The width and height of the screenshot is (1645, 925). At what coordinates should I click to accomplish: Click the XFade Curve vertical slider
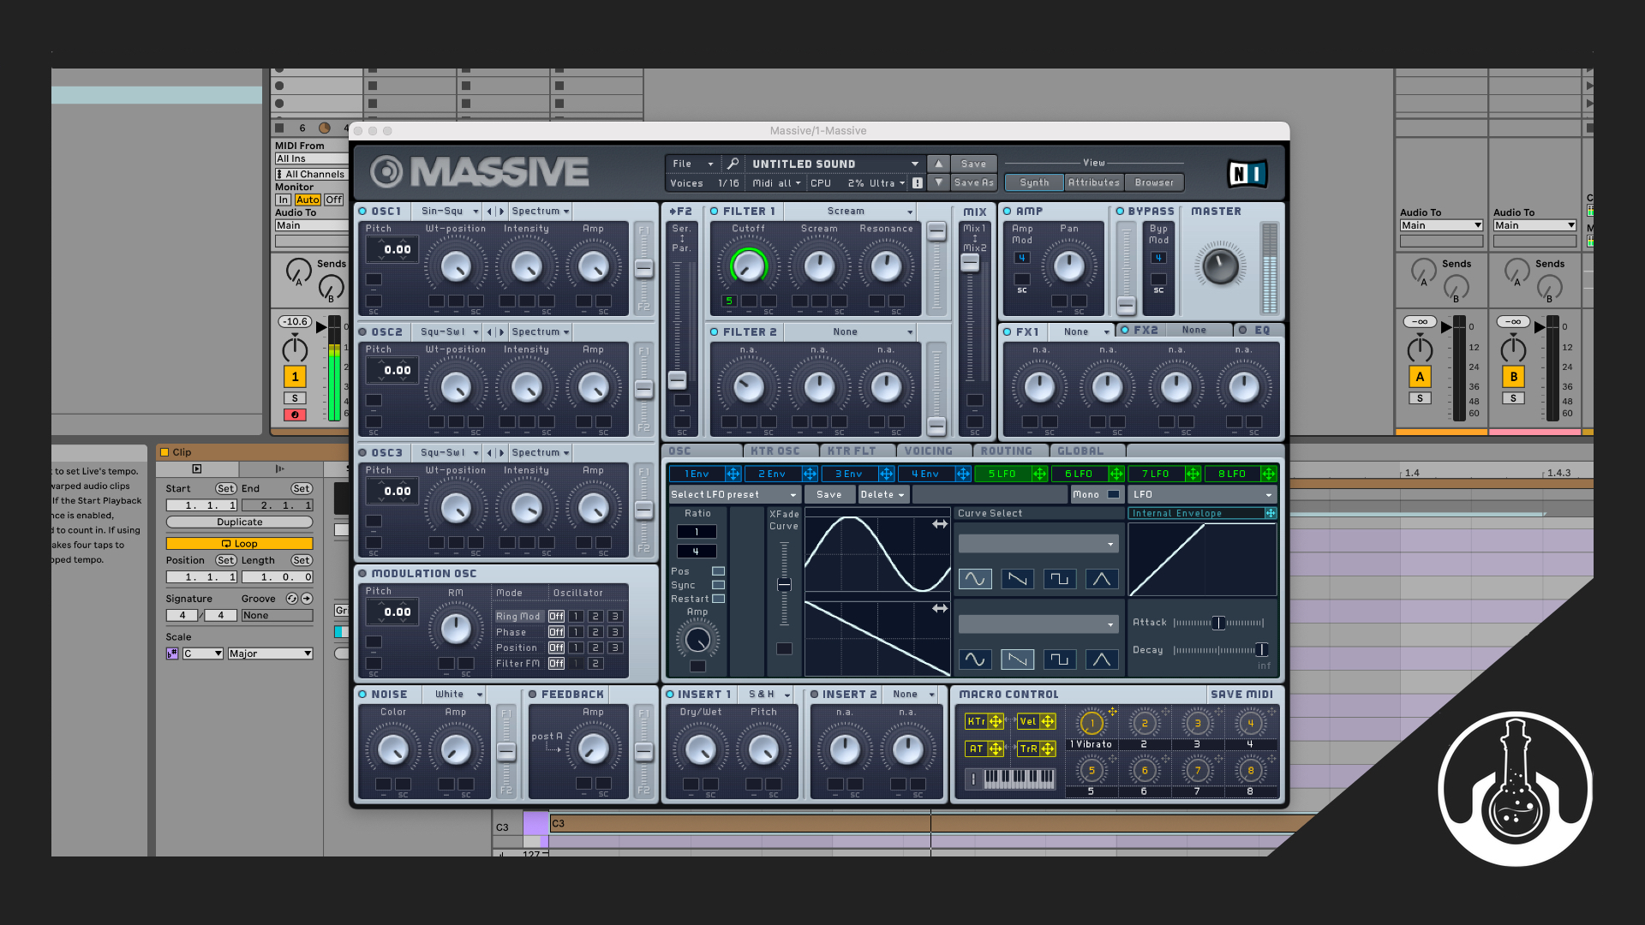pos(784,585)
